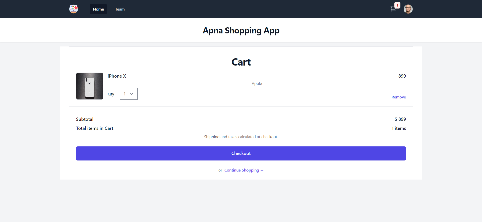This screenshot has width=482, height=222.
Task: Click the app logo in navbar
Action: point(74,9)
